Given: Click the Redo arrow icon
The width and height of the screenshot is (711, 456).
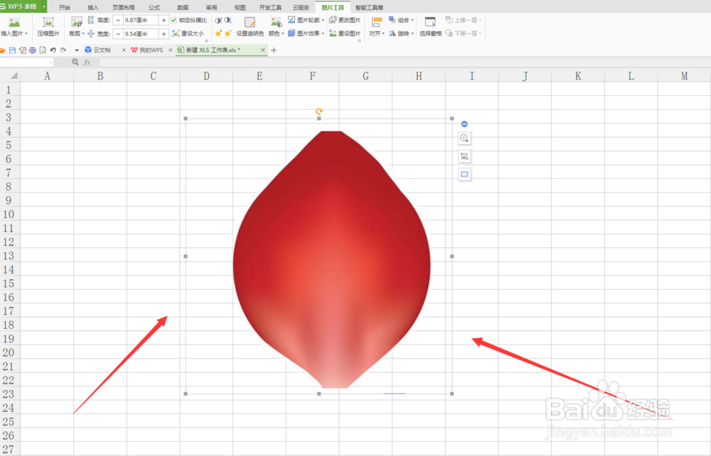Looking at the screenshot, I should [x=63, y=50].
